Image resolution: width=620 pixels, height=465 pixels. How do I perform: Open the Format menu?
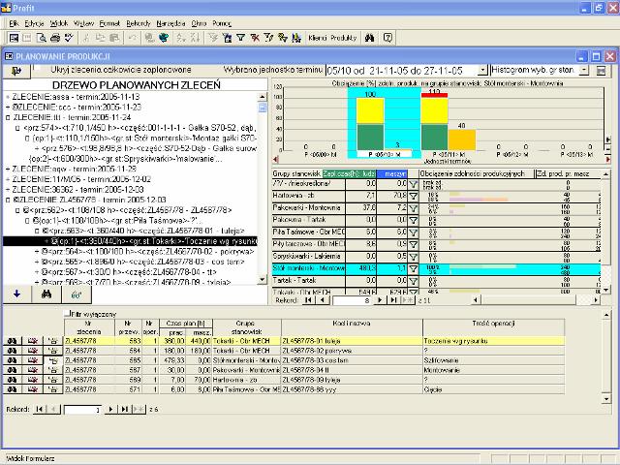[x=109, y=23]
